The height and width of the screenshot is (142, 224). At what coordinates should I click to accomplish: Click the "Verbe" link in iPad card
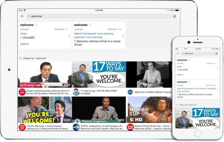click(23, 34)
